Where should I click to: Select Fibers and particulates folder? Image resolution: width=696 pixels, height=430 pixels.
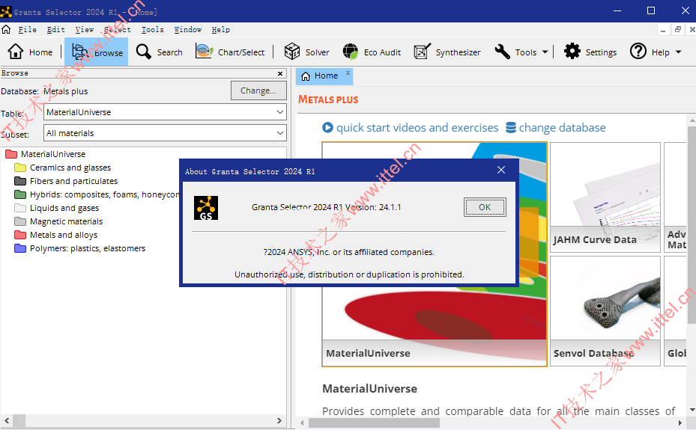point(66,181)
